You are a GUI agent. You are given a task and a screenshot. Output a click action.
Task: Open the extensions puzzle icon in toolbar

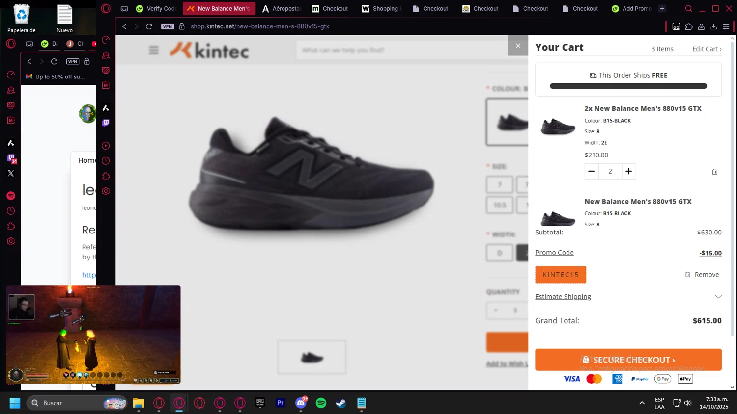coord(689,26)
